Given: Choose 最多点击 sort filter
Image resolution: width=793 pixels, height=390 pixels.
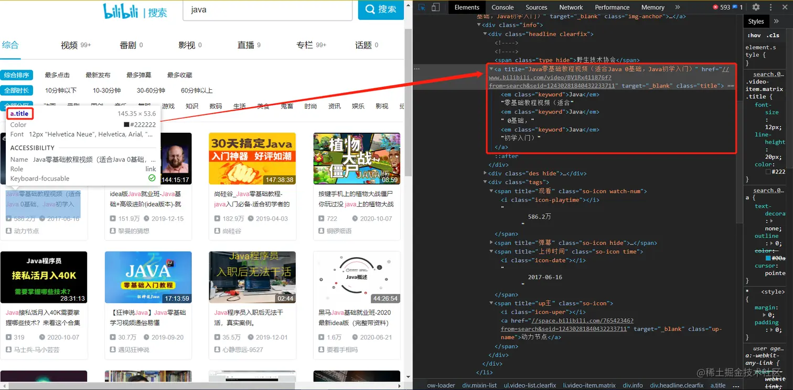Looking at the screenshot, I should 57,75.
